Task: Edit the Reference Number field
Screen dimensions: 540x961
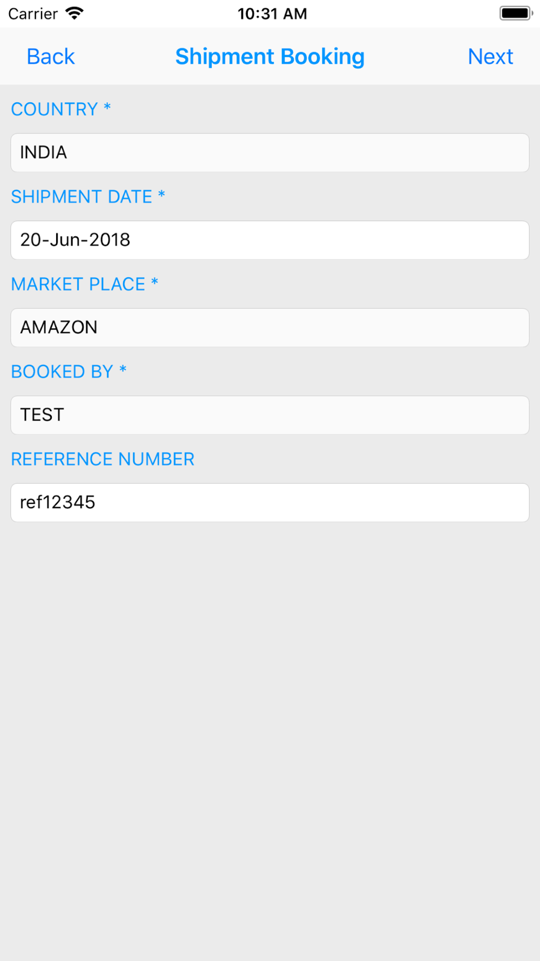Action: click(270, 503)
